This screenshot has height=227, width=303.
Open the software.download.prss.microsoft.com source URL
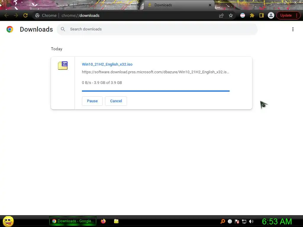tap(155, 72)
